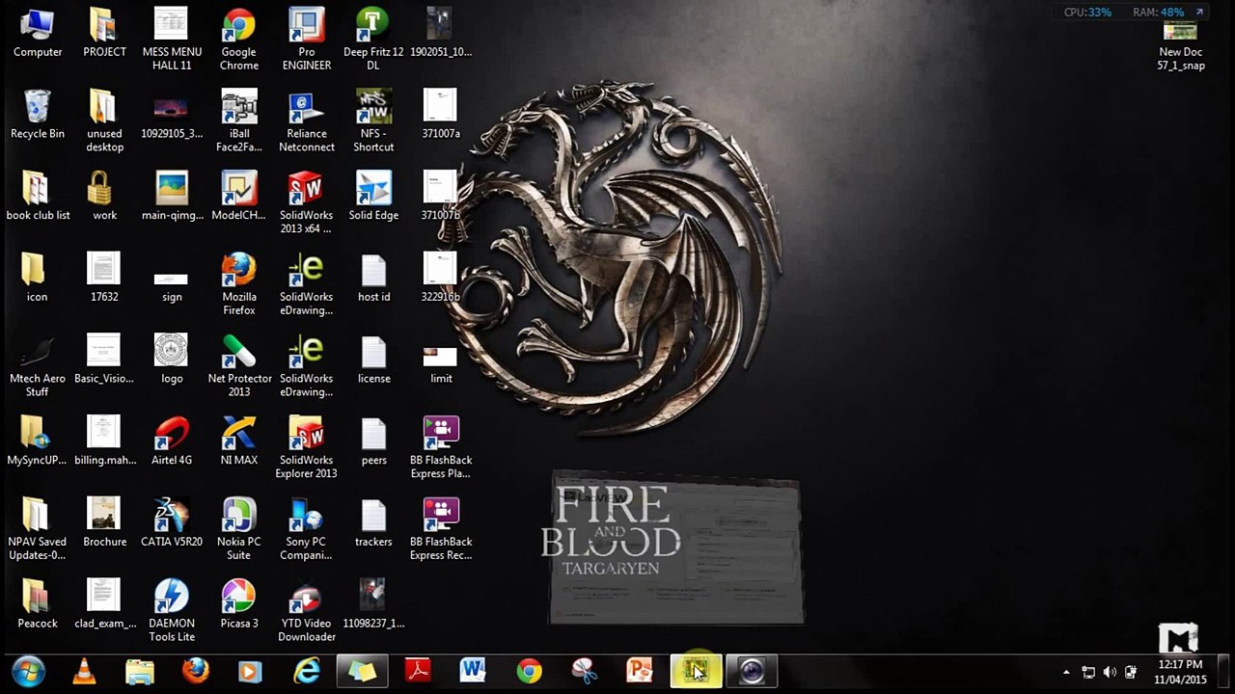The height and width of the screenshot is (694, 1235).
Task: Select the peers file icon
Action: [373, 441]
